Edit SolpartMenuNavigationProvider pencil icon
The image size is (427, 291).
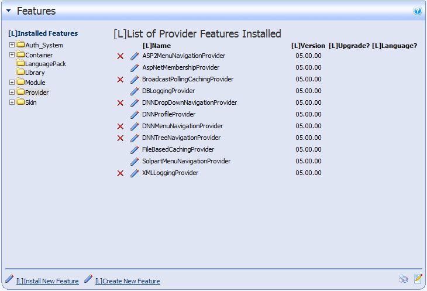(x=135, y=162)
